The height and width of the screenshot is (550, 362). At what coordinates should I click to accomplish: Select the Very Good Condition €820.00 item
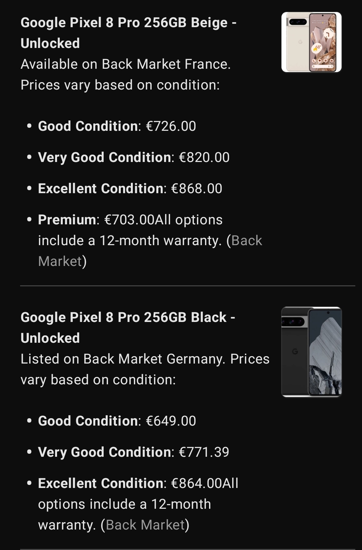[x=134, y=158]
